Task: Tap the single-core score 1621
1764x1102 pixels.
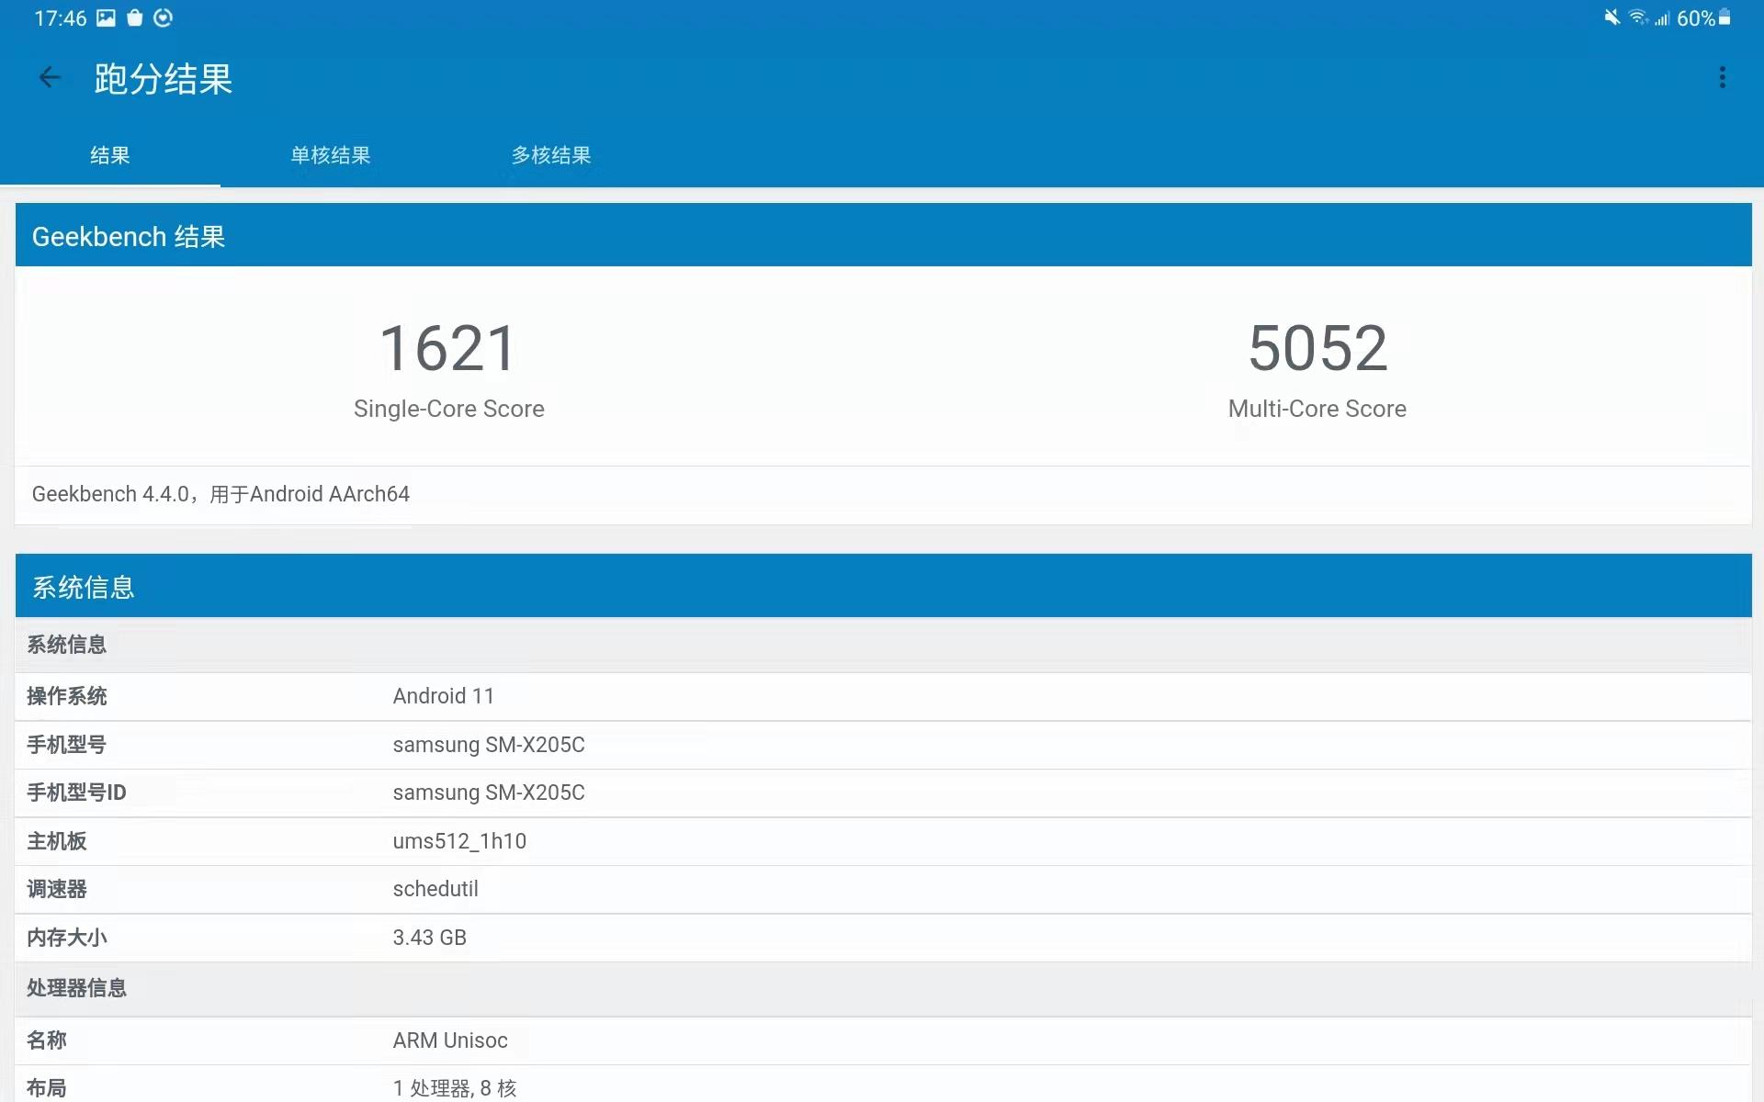Action: 448,349
